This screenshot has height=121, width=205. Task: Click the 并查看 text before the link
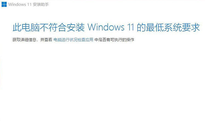(46, 40)
